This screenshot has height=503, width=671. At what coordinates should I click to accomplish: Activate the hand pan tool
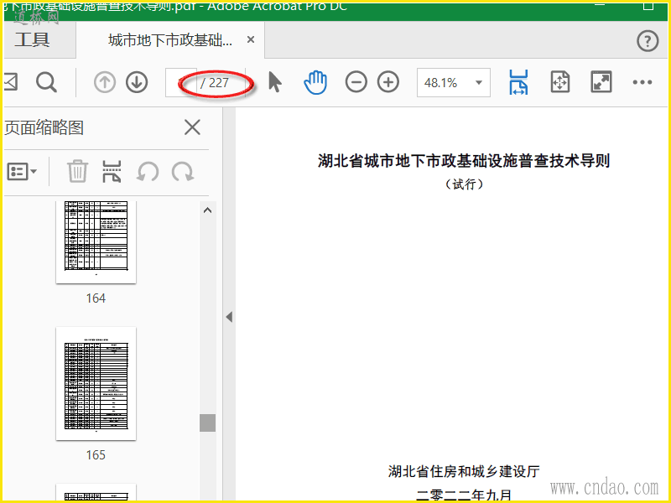(315, 82)
